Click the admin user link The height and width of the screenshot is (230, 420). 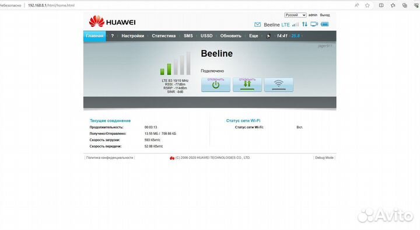pos(313,15)
